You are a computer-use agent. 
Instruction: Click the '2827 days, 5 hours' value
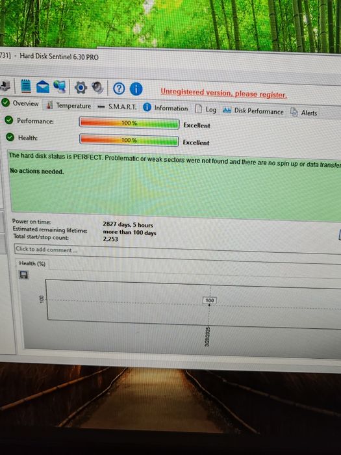click(x=128, y=224)
